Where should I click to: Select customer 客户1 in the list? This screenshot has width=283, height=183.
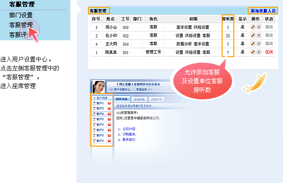point(100,103)
